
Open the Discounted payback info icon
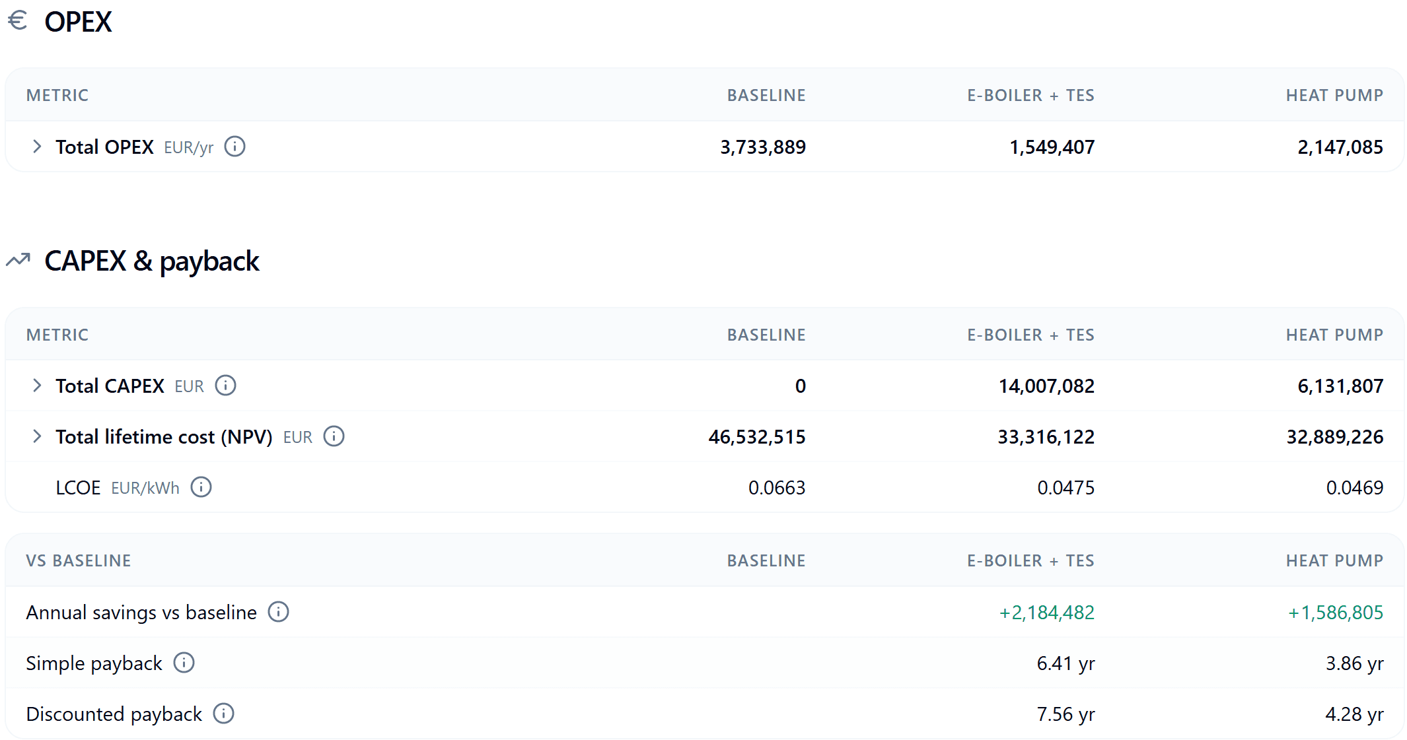pyautogui.click(x=223, y=714)
